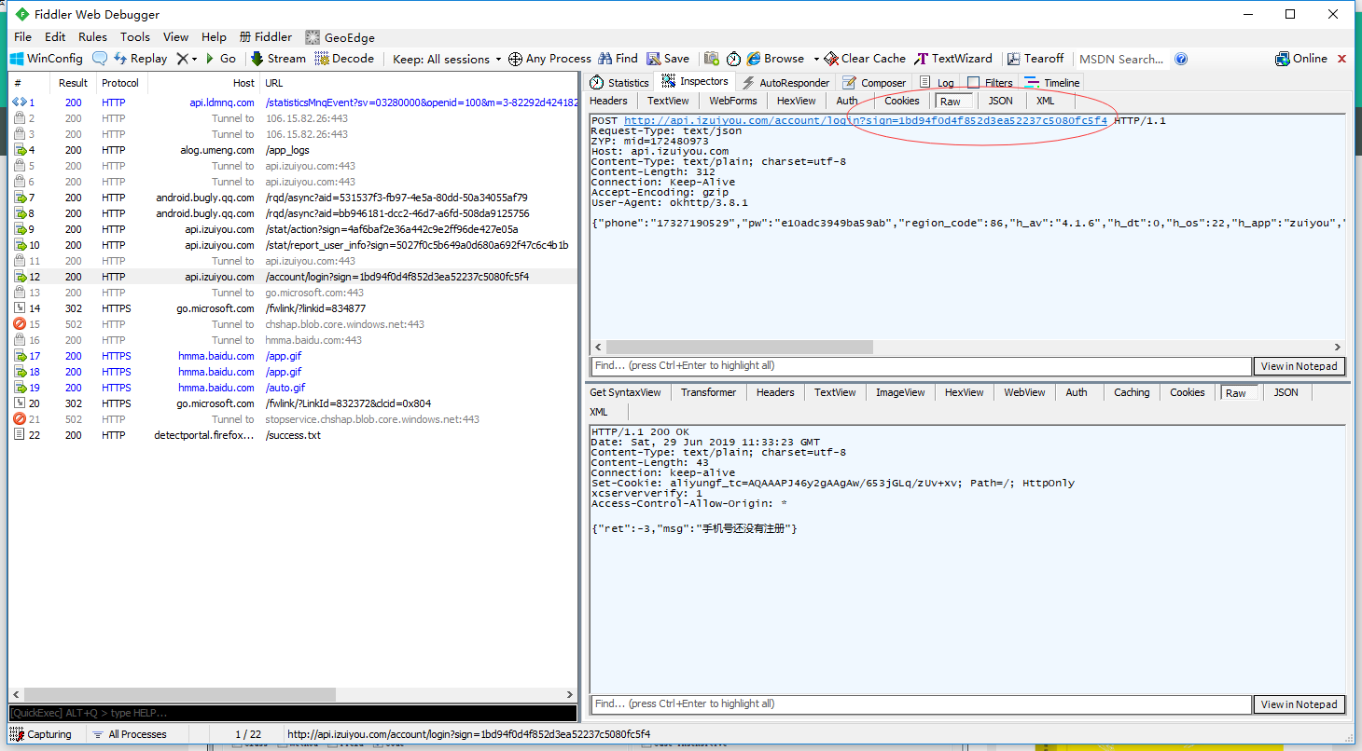Select response Transformer tab

(x=708, y=392)
